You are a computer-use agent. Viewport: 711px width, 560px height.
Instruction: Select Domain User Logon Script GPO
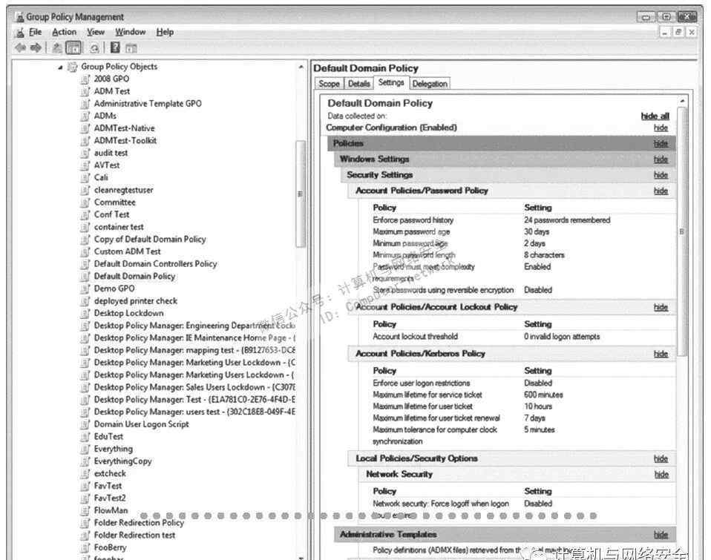(x=141, y=424)
